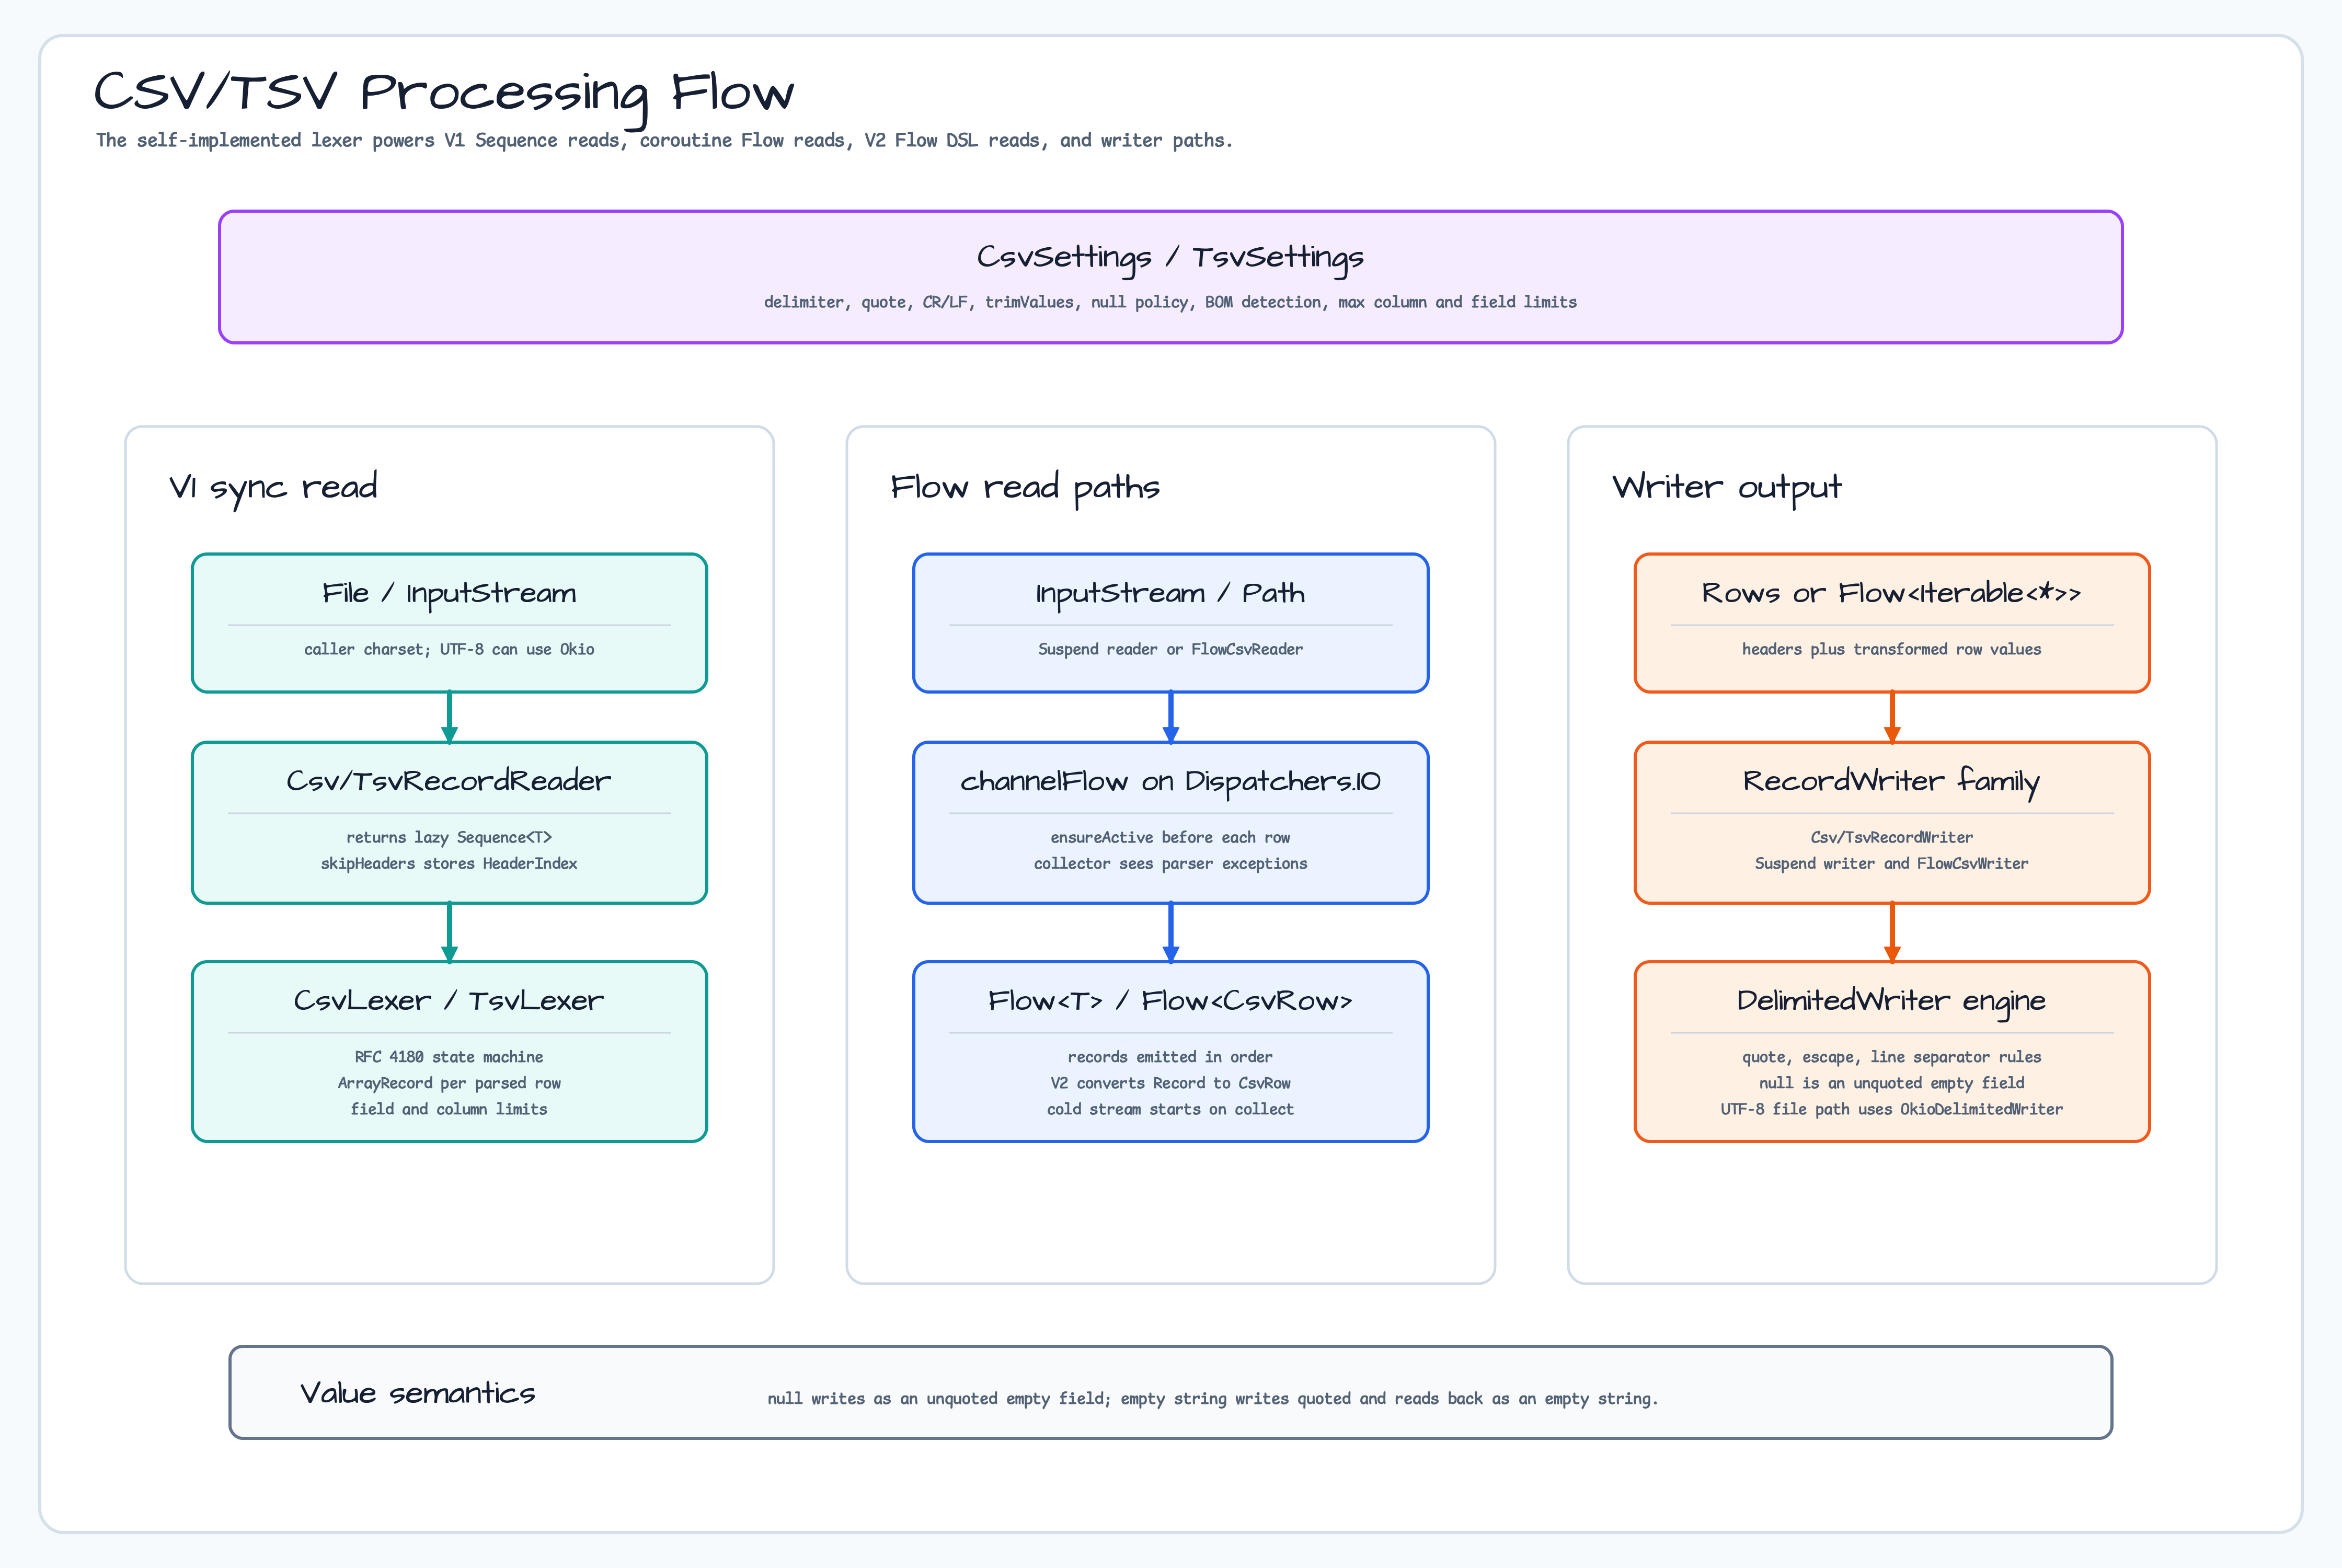
Task: Click the Value semantics label
Action: coord(418,1393)
